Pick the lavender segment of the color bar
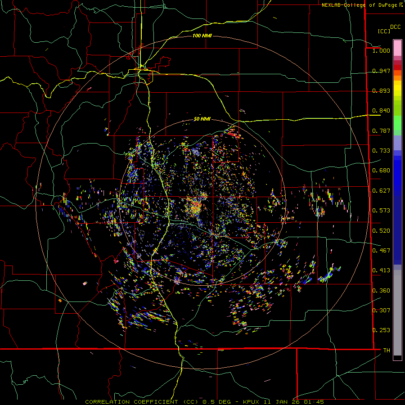Viewport: 405px width, 405px height. coord(397,143)
